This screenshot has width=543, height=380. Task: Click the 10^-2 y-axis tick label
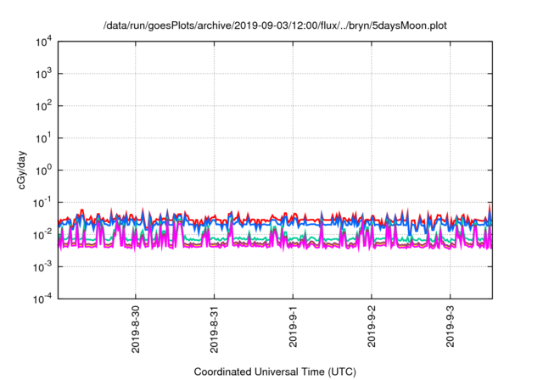(43, 234)
